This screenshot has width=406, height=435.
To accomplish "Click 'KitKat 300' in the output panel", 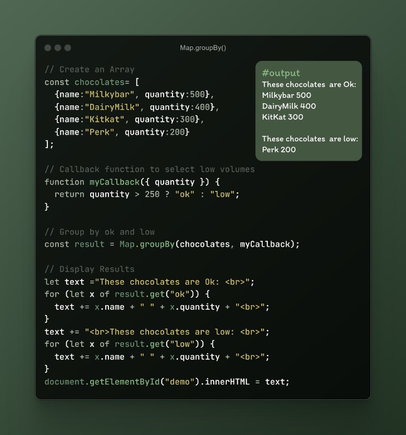I will [282, 117].
